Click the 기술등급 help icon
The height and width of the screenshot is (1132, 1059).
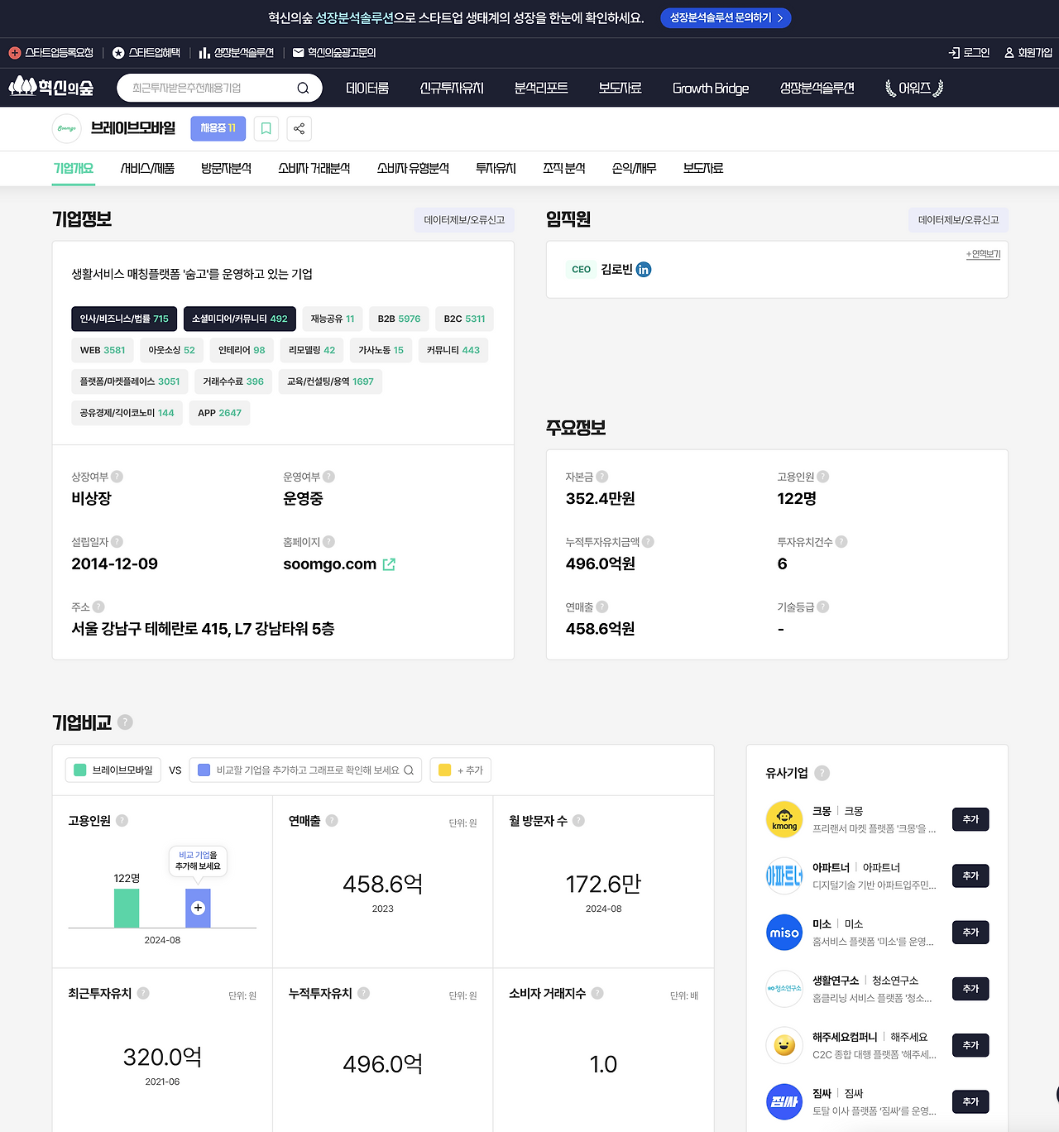pos(823,607)
